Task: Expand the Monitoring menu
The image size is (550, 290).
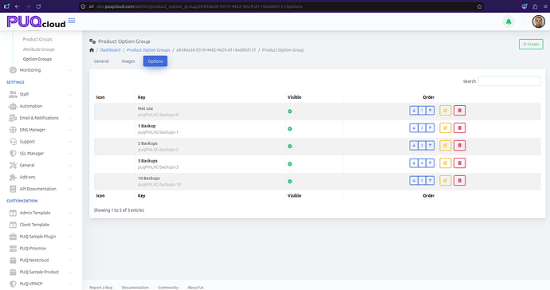Action: 41,70
